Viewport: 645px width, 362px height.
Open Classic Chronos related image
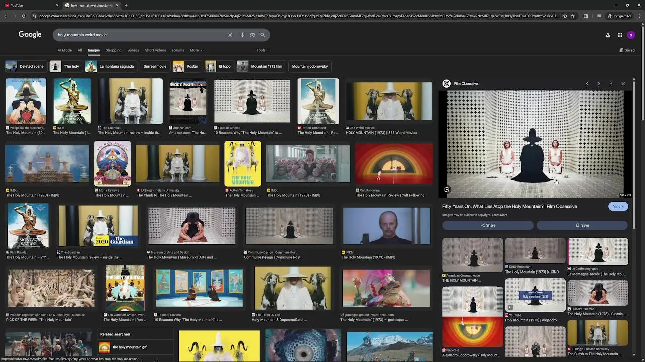(598, 294)
